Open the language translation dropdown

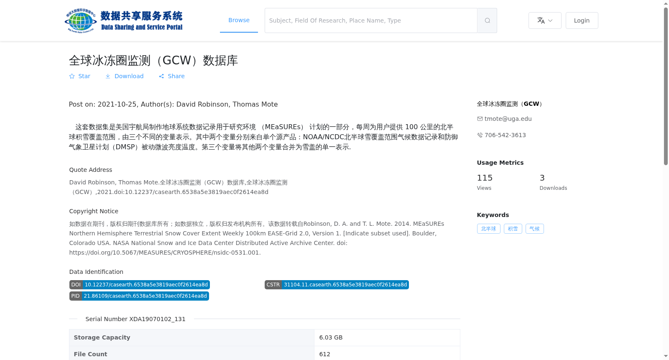pyautogui.click(x=545, y=20)
